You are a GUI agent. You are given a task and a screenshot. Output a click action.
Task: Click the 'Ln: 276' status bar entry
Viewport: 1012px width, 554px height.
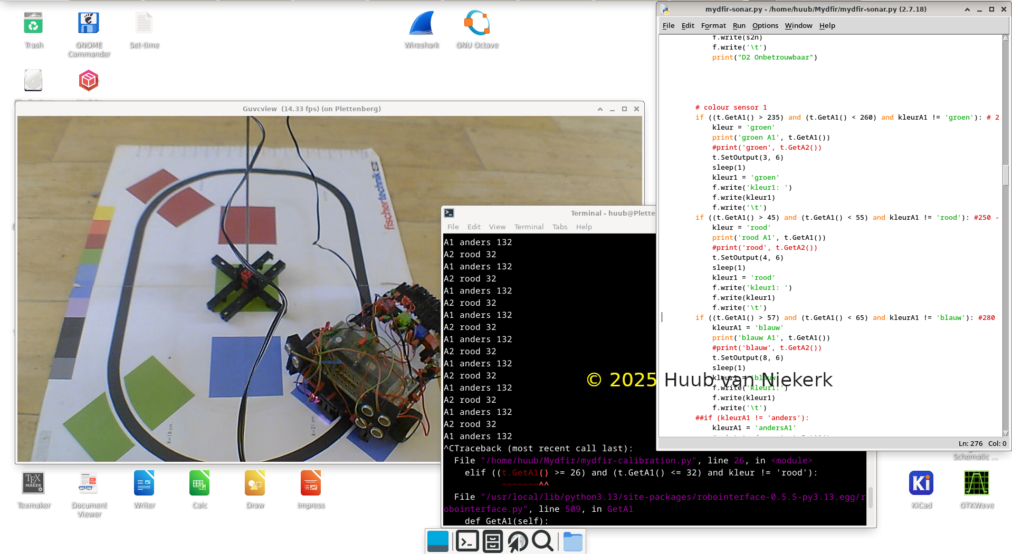[970, 444]
